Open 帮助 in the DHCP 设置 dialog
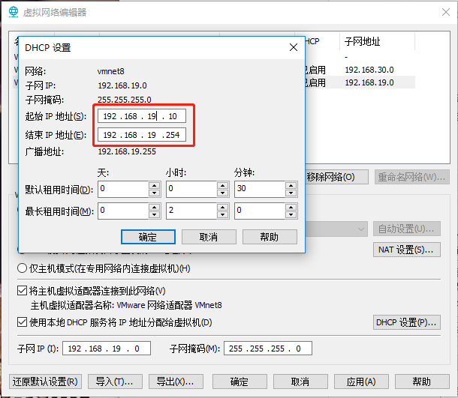458x398 pixels. [x=270, y=237]
